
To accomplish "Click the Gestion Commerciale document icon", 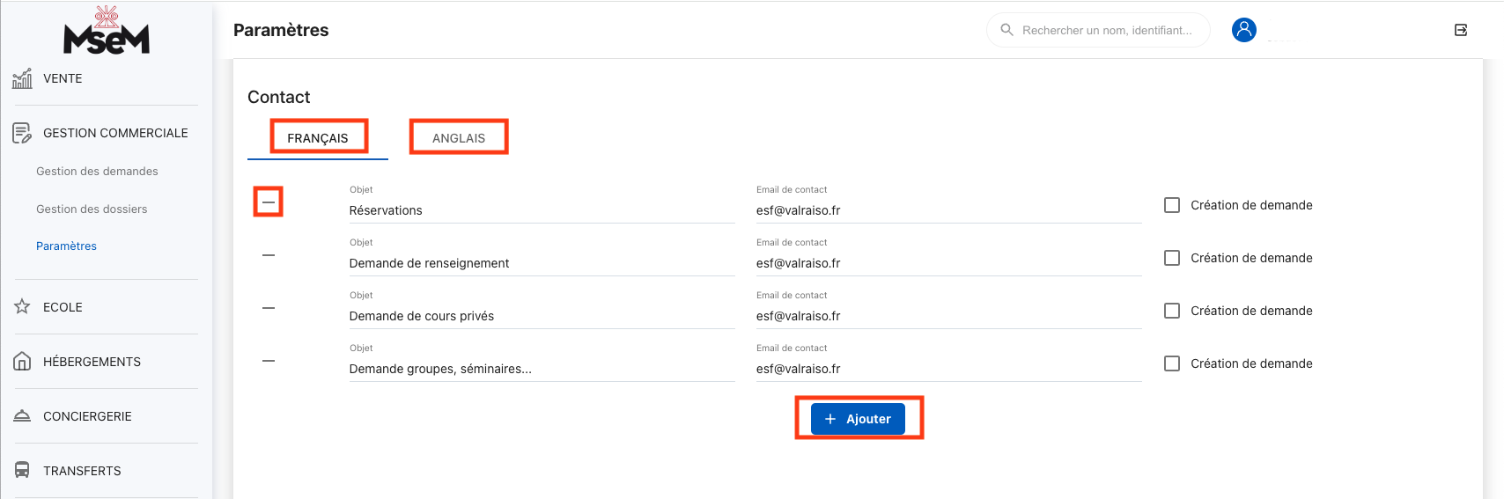I will click(x=22, y=133).
